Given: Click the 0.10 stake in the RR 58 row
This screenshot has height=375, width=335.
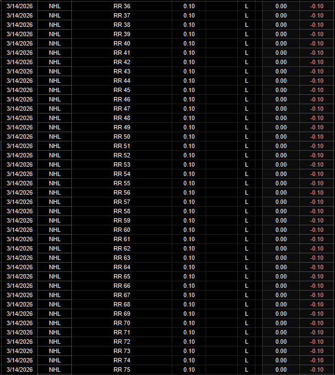Looking at the screenshot, I should [189, 212].
